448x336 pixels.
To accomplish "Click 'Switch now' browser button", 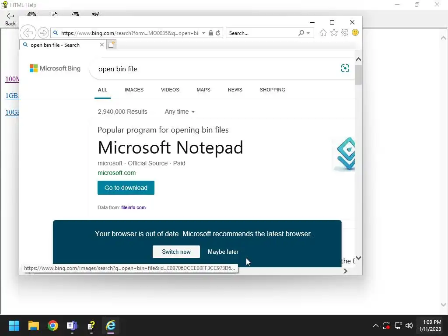I will click(x=176, y=252).
